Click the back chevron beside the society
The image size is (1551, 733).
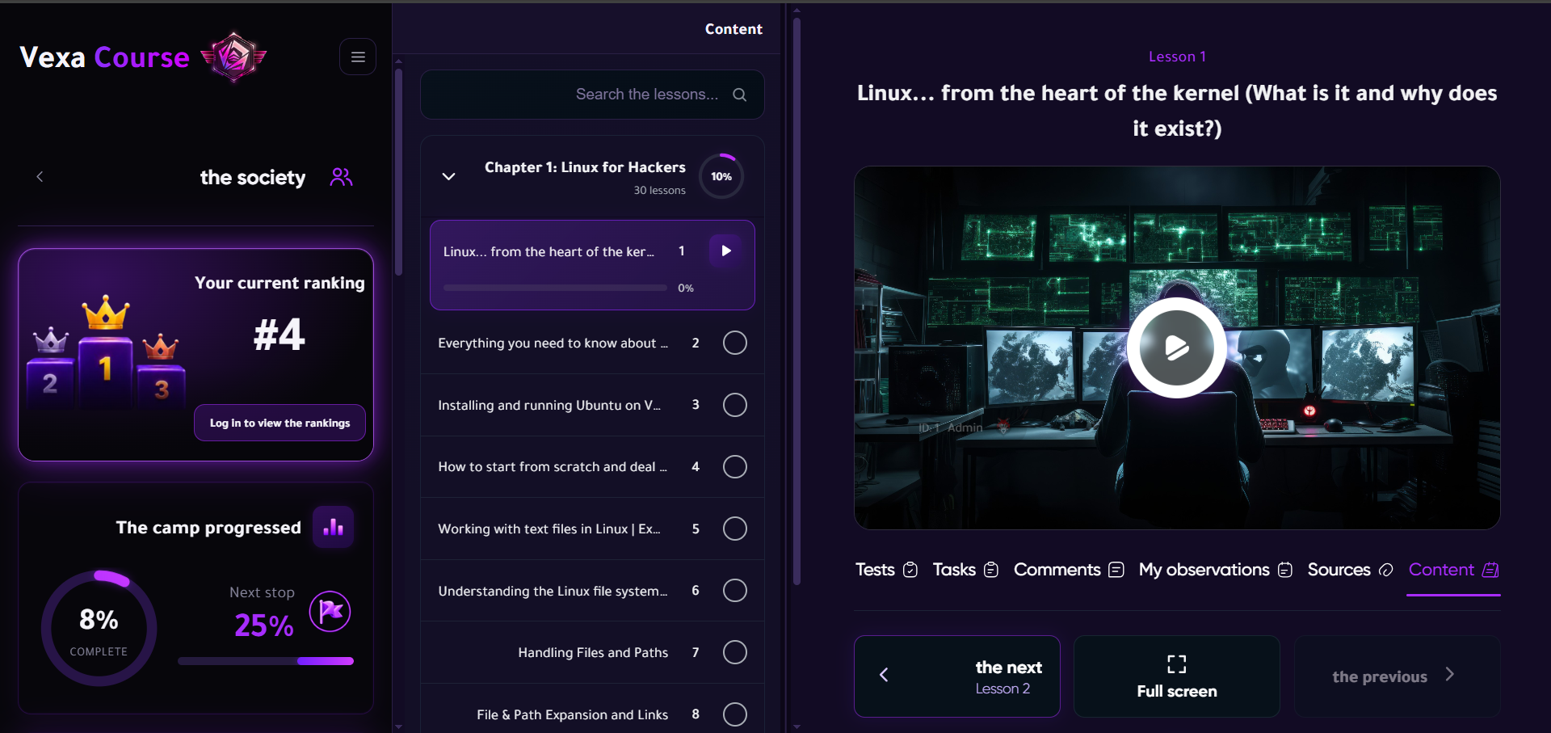click(40, 176)
